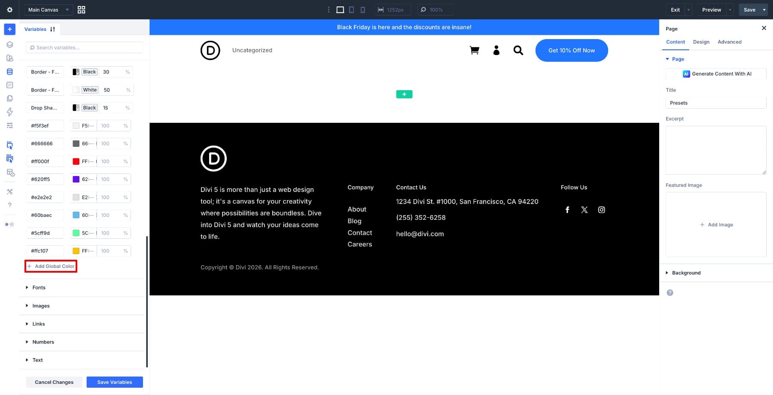Click the red #ff000f color swatch

click(x=76, y=161)
